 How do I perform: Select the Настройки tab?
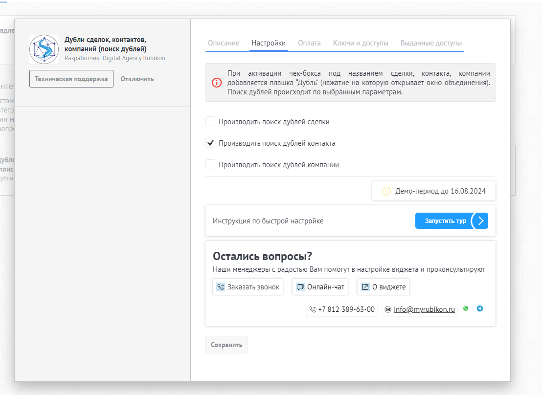(x=269, y=43)
